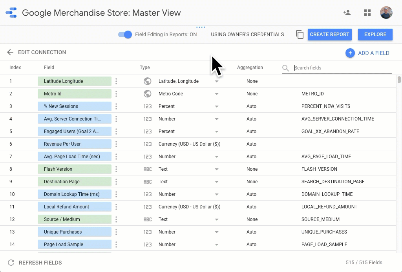Click Auto aggregation for Local Refund Amount
The image size is (402, 272).
(251, 207)
